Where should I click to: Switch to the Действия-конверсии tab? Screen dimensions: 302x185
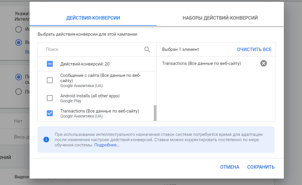click(x=93, y=18)
